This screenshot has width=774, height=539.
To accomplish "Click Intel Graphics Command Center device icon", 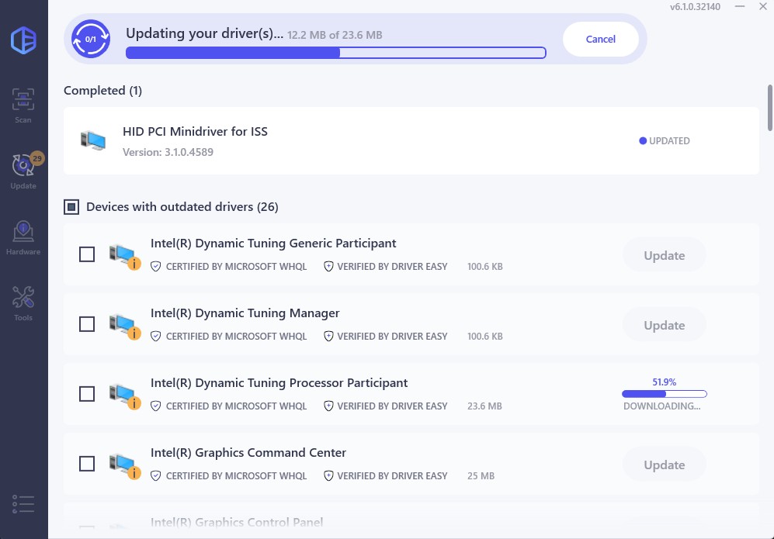I will (123, 465).
